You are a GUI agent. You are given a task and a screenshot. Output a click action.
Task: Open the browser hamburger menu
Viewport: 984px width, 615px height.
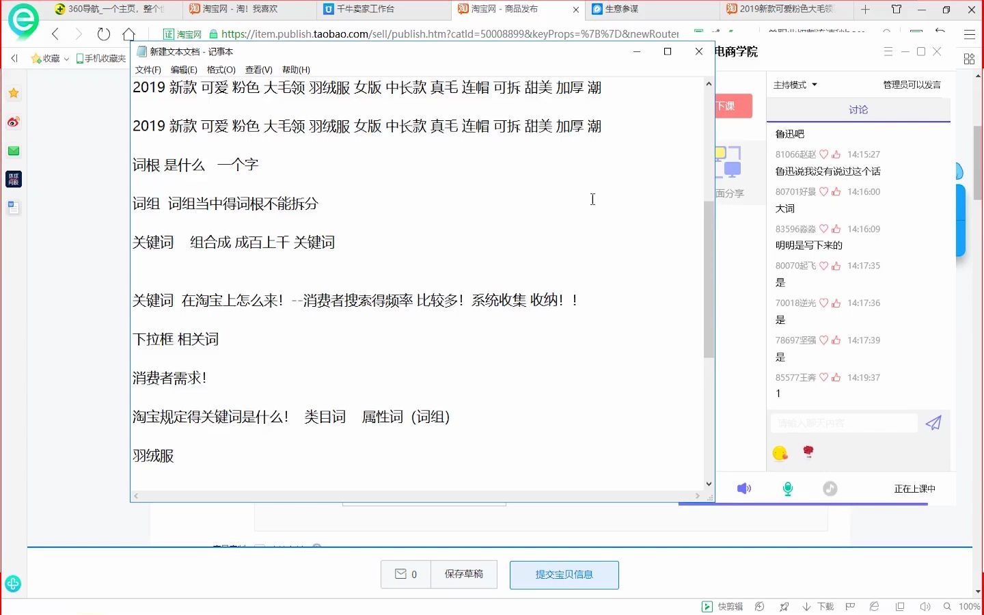point(969,34)
